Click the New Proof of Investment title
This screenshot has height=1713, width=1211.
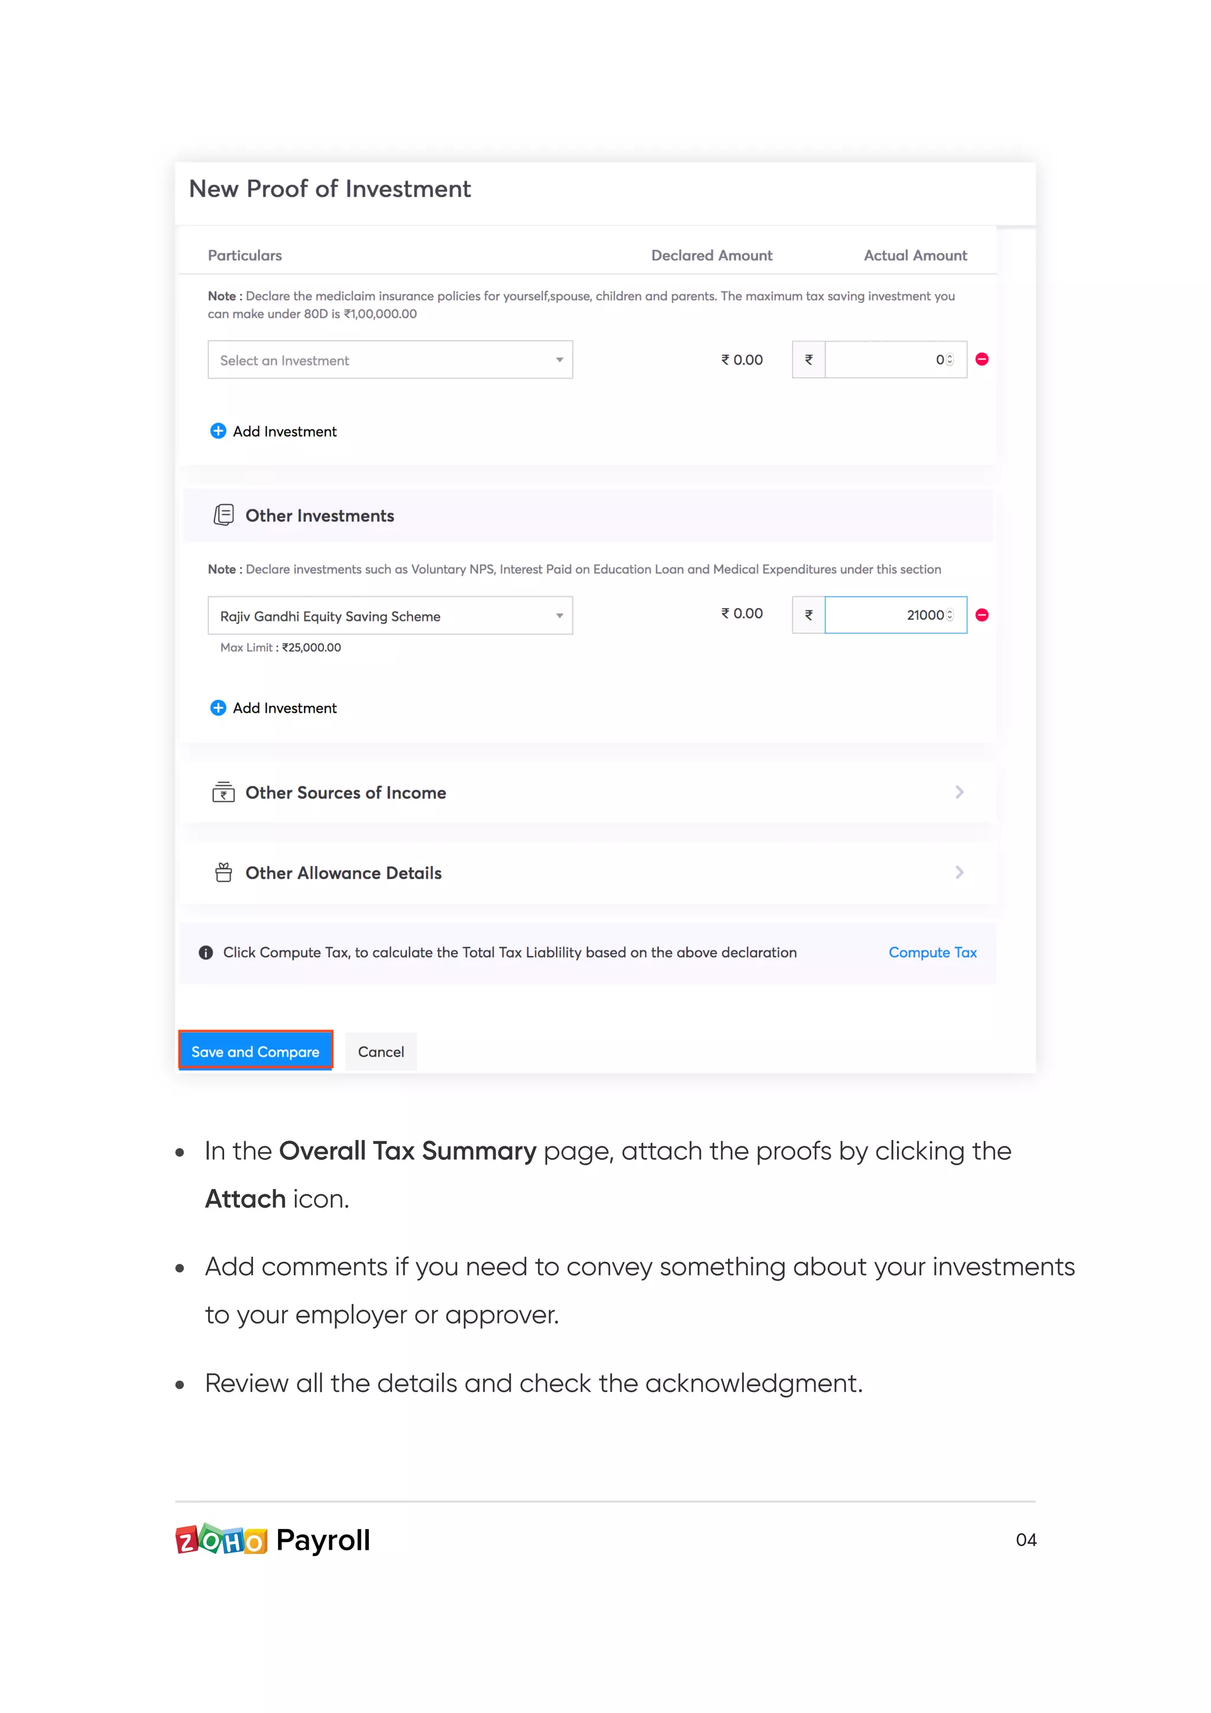pyautogui.click(x=329, y=189)
